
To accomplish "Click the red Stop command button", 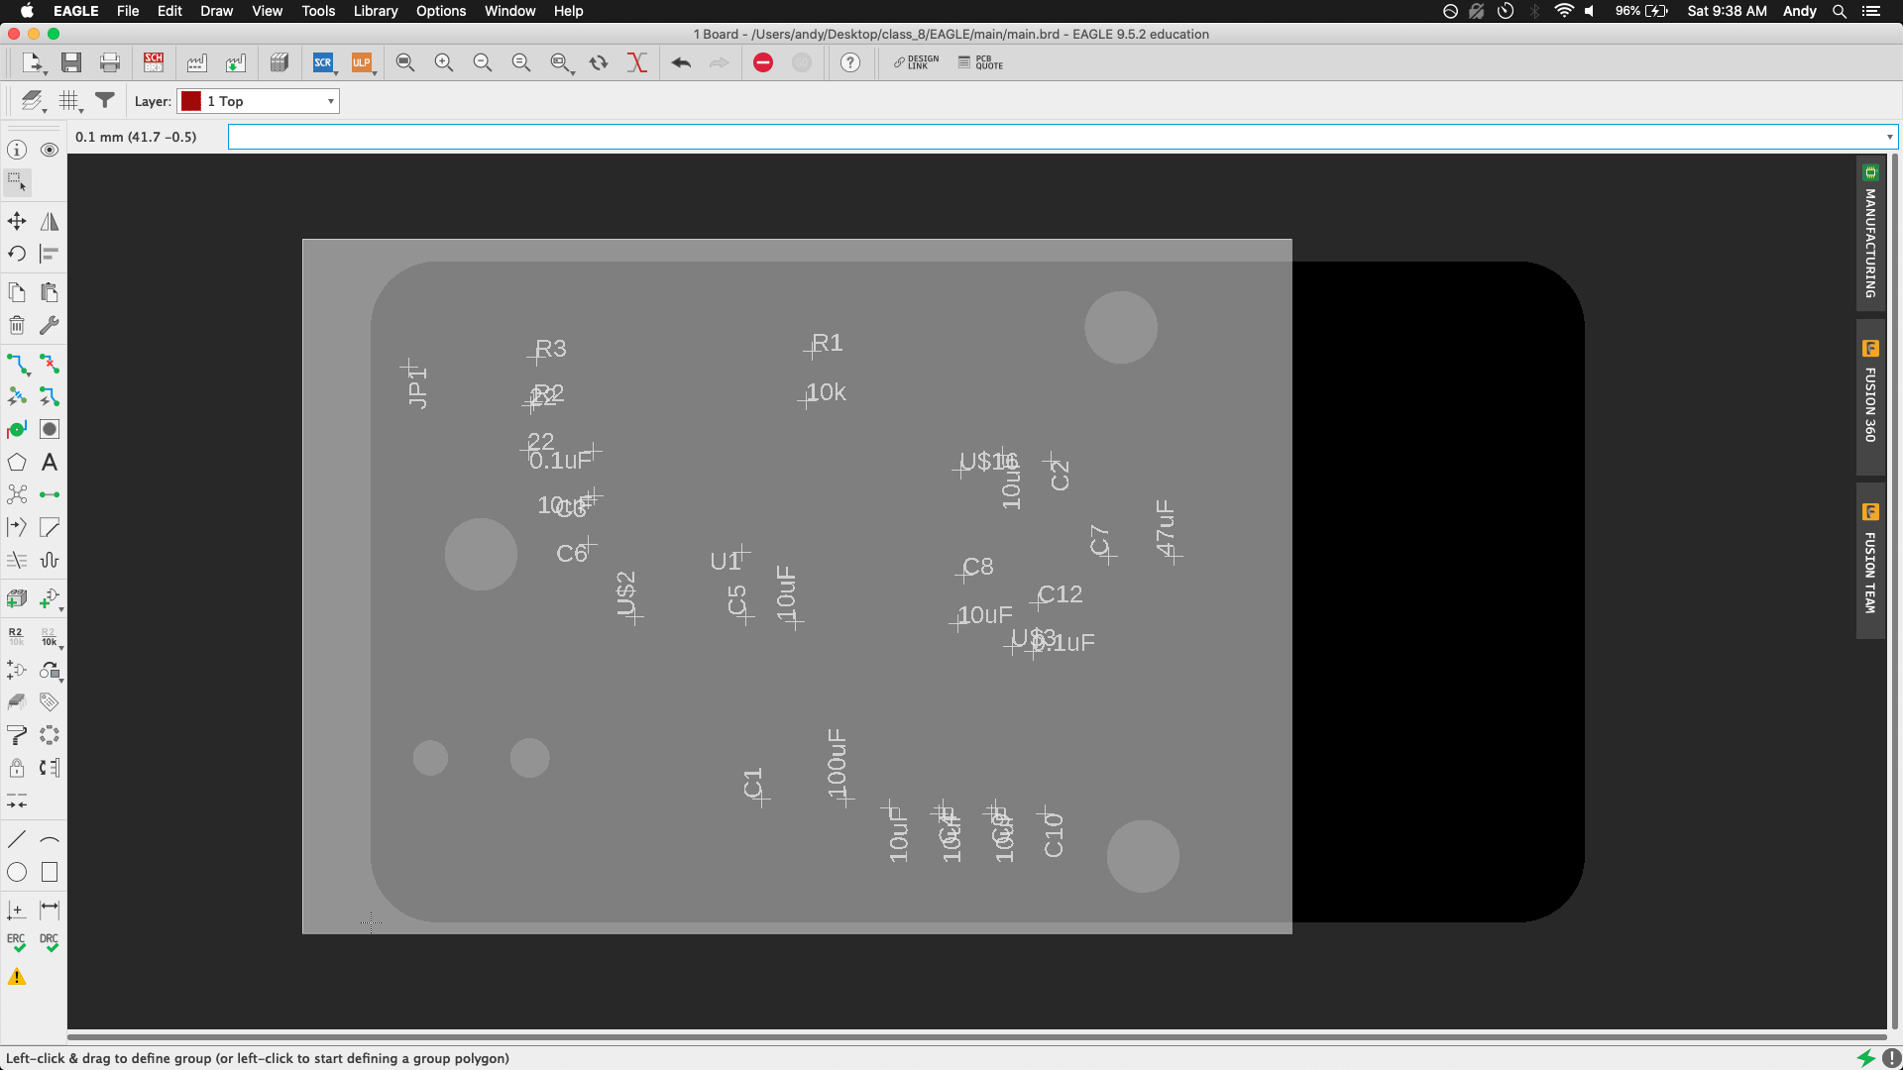I will click(x=763, y=62).
